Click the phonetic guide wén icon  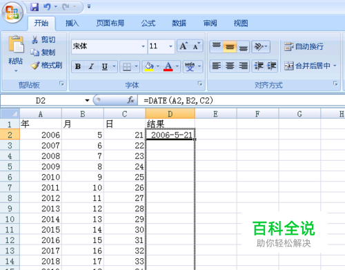pos(190,66)
